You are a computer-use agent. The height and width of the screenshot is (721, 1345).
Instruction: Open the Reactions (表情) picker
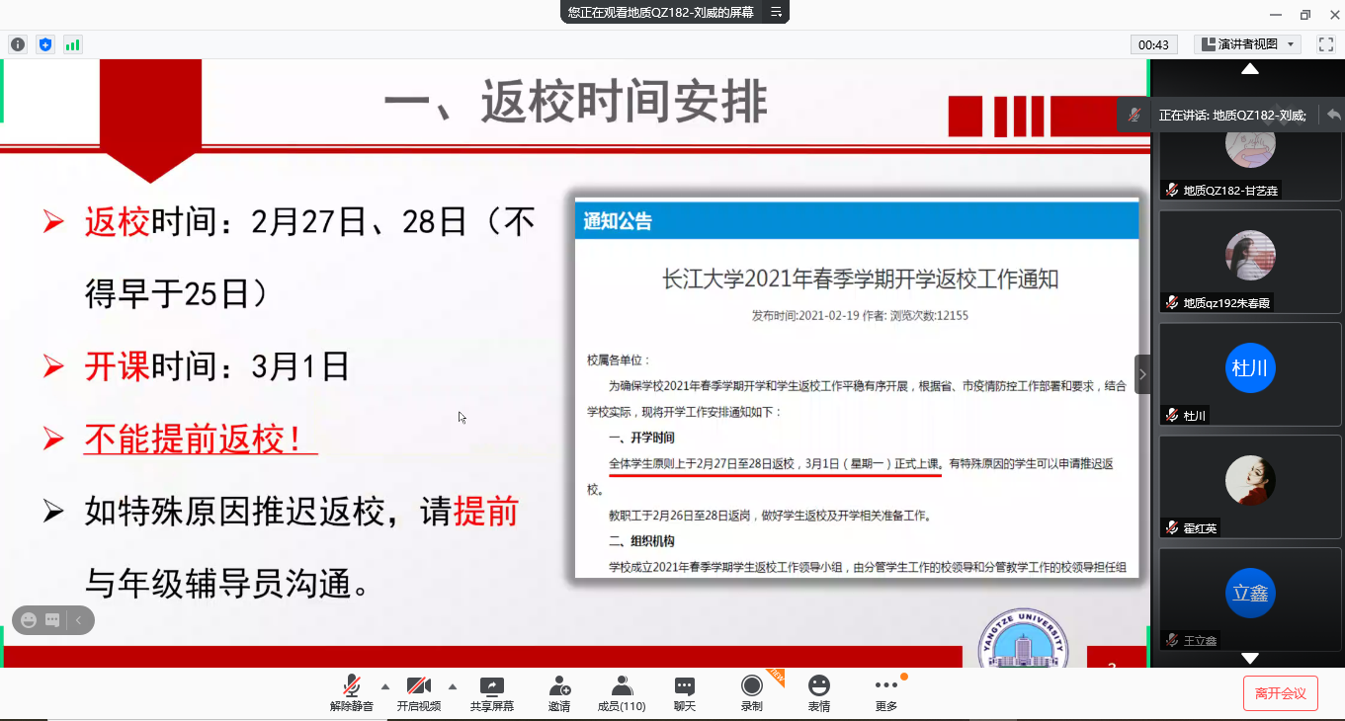tap(818, 692)
